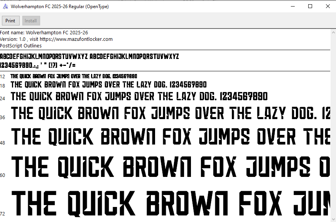Click the alphabet character sample line
Viewport: 336px width, 222px height.
pos(89,57)
